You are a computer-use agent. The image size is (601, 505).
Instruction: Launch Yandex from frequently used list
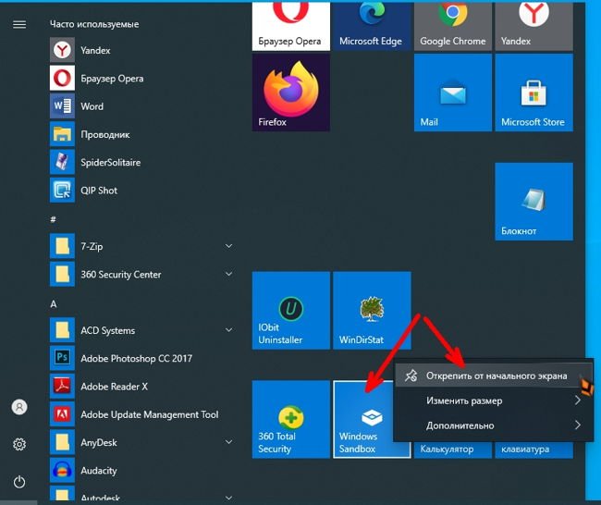[x=141, y=50]
